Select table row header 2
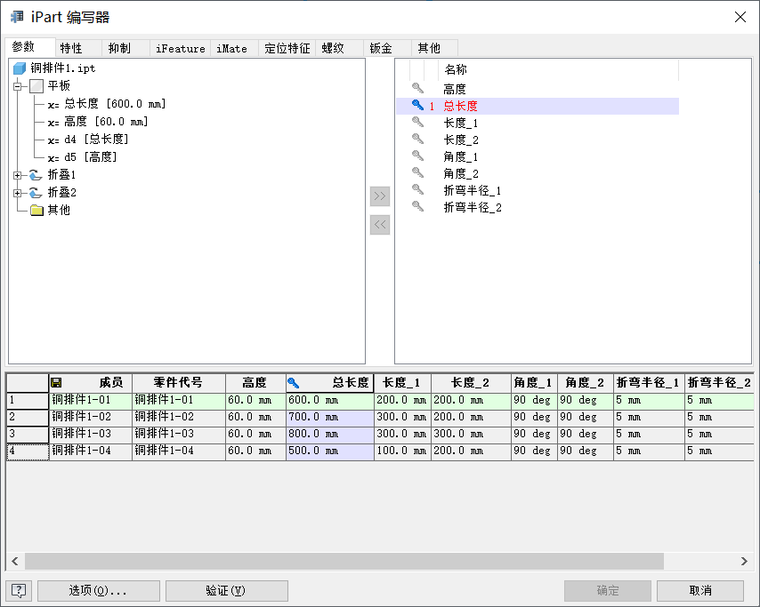The height and width of the screenshot is (607, 760). tap(28, 418)
